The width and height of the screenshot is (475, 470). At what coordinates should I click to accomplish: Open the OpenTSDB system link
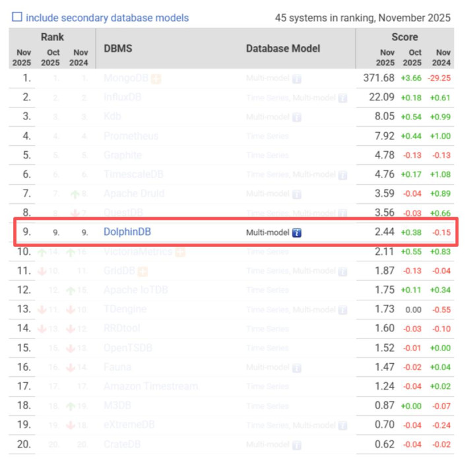pos(128,348)
